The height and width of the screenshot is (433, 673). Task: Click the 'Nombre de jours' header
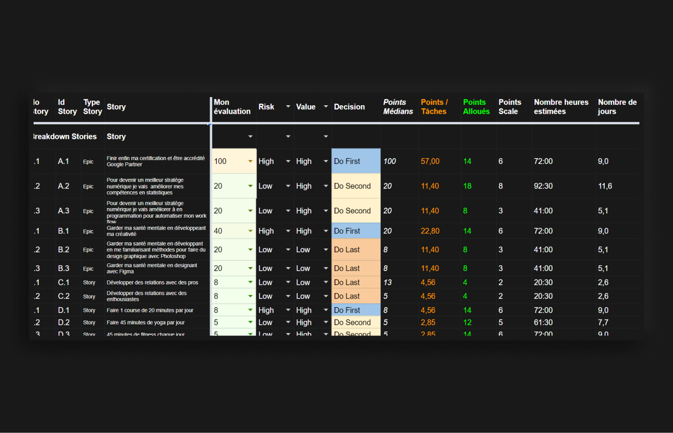[617, 107]
